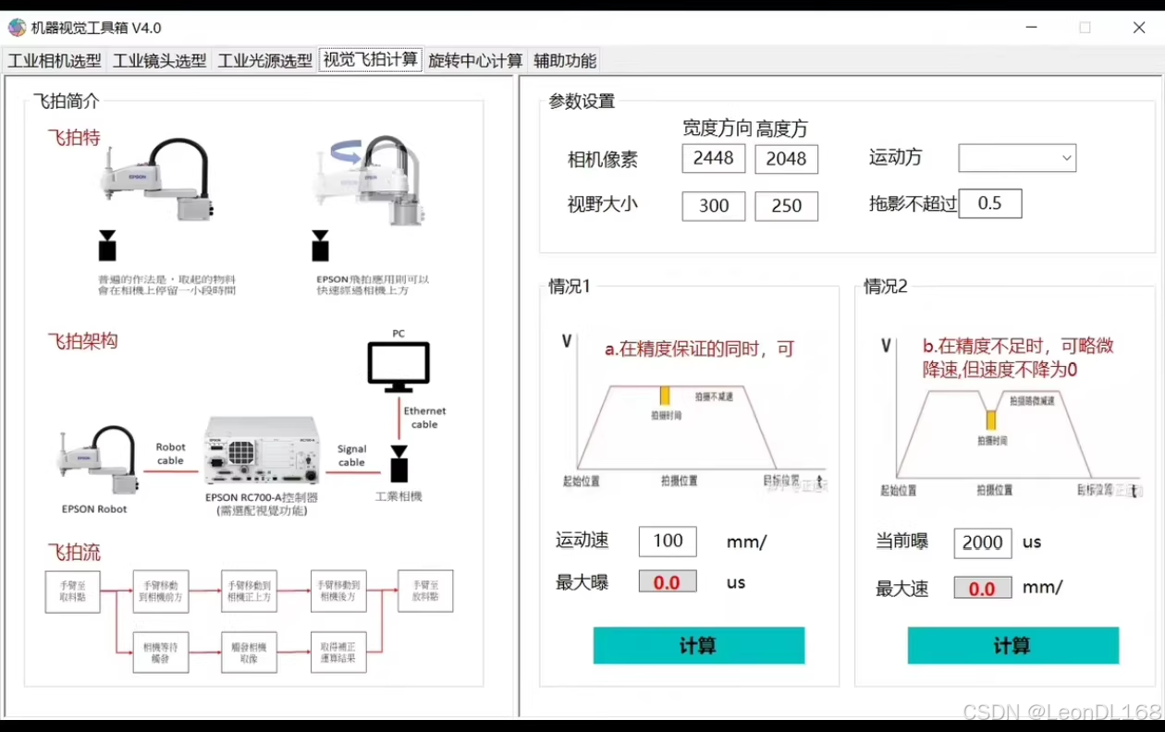This screenshot has width=1165, height=732.
Task: Click the 拖影不超过 value field showing 0.5
Action: (989, 202)
